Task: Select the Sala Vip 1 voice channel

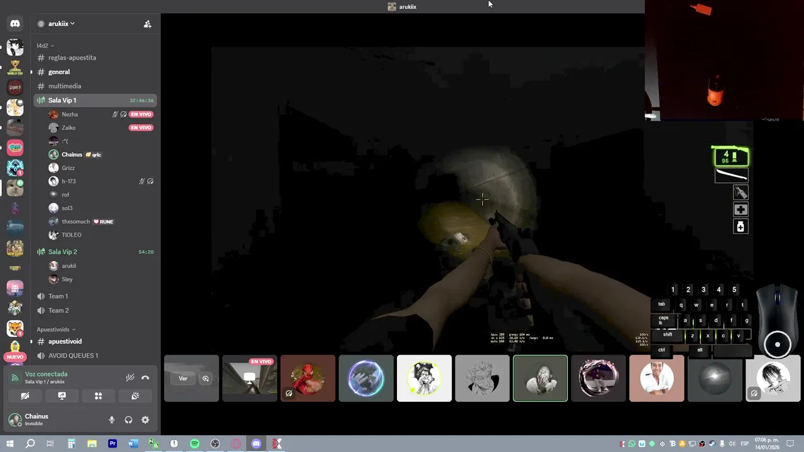Action: coord(94,100)
